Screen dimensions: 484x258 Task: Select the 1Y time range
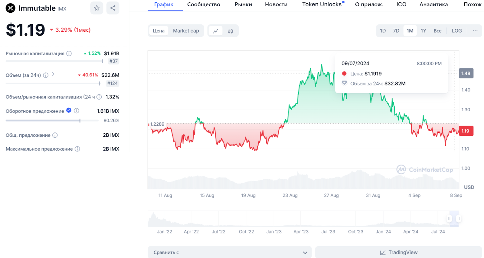click(x=423, y=31)
